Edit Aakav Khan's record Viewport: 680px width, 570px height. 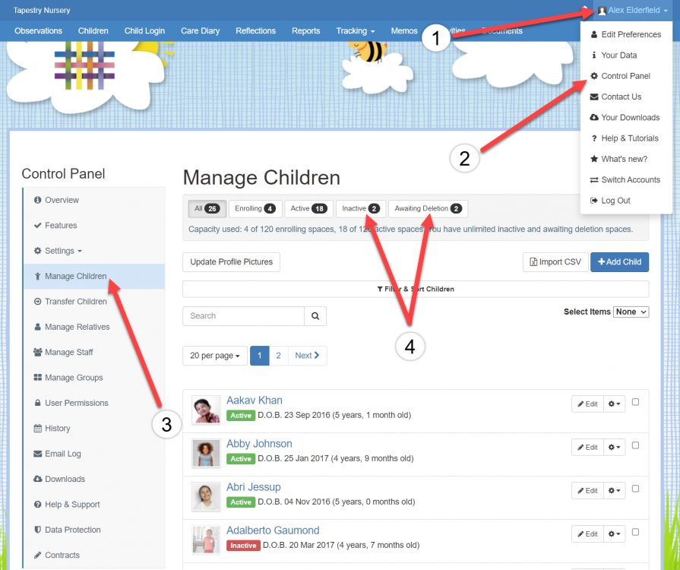(x=587, y=404)
